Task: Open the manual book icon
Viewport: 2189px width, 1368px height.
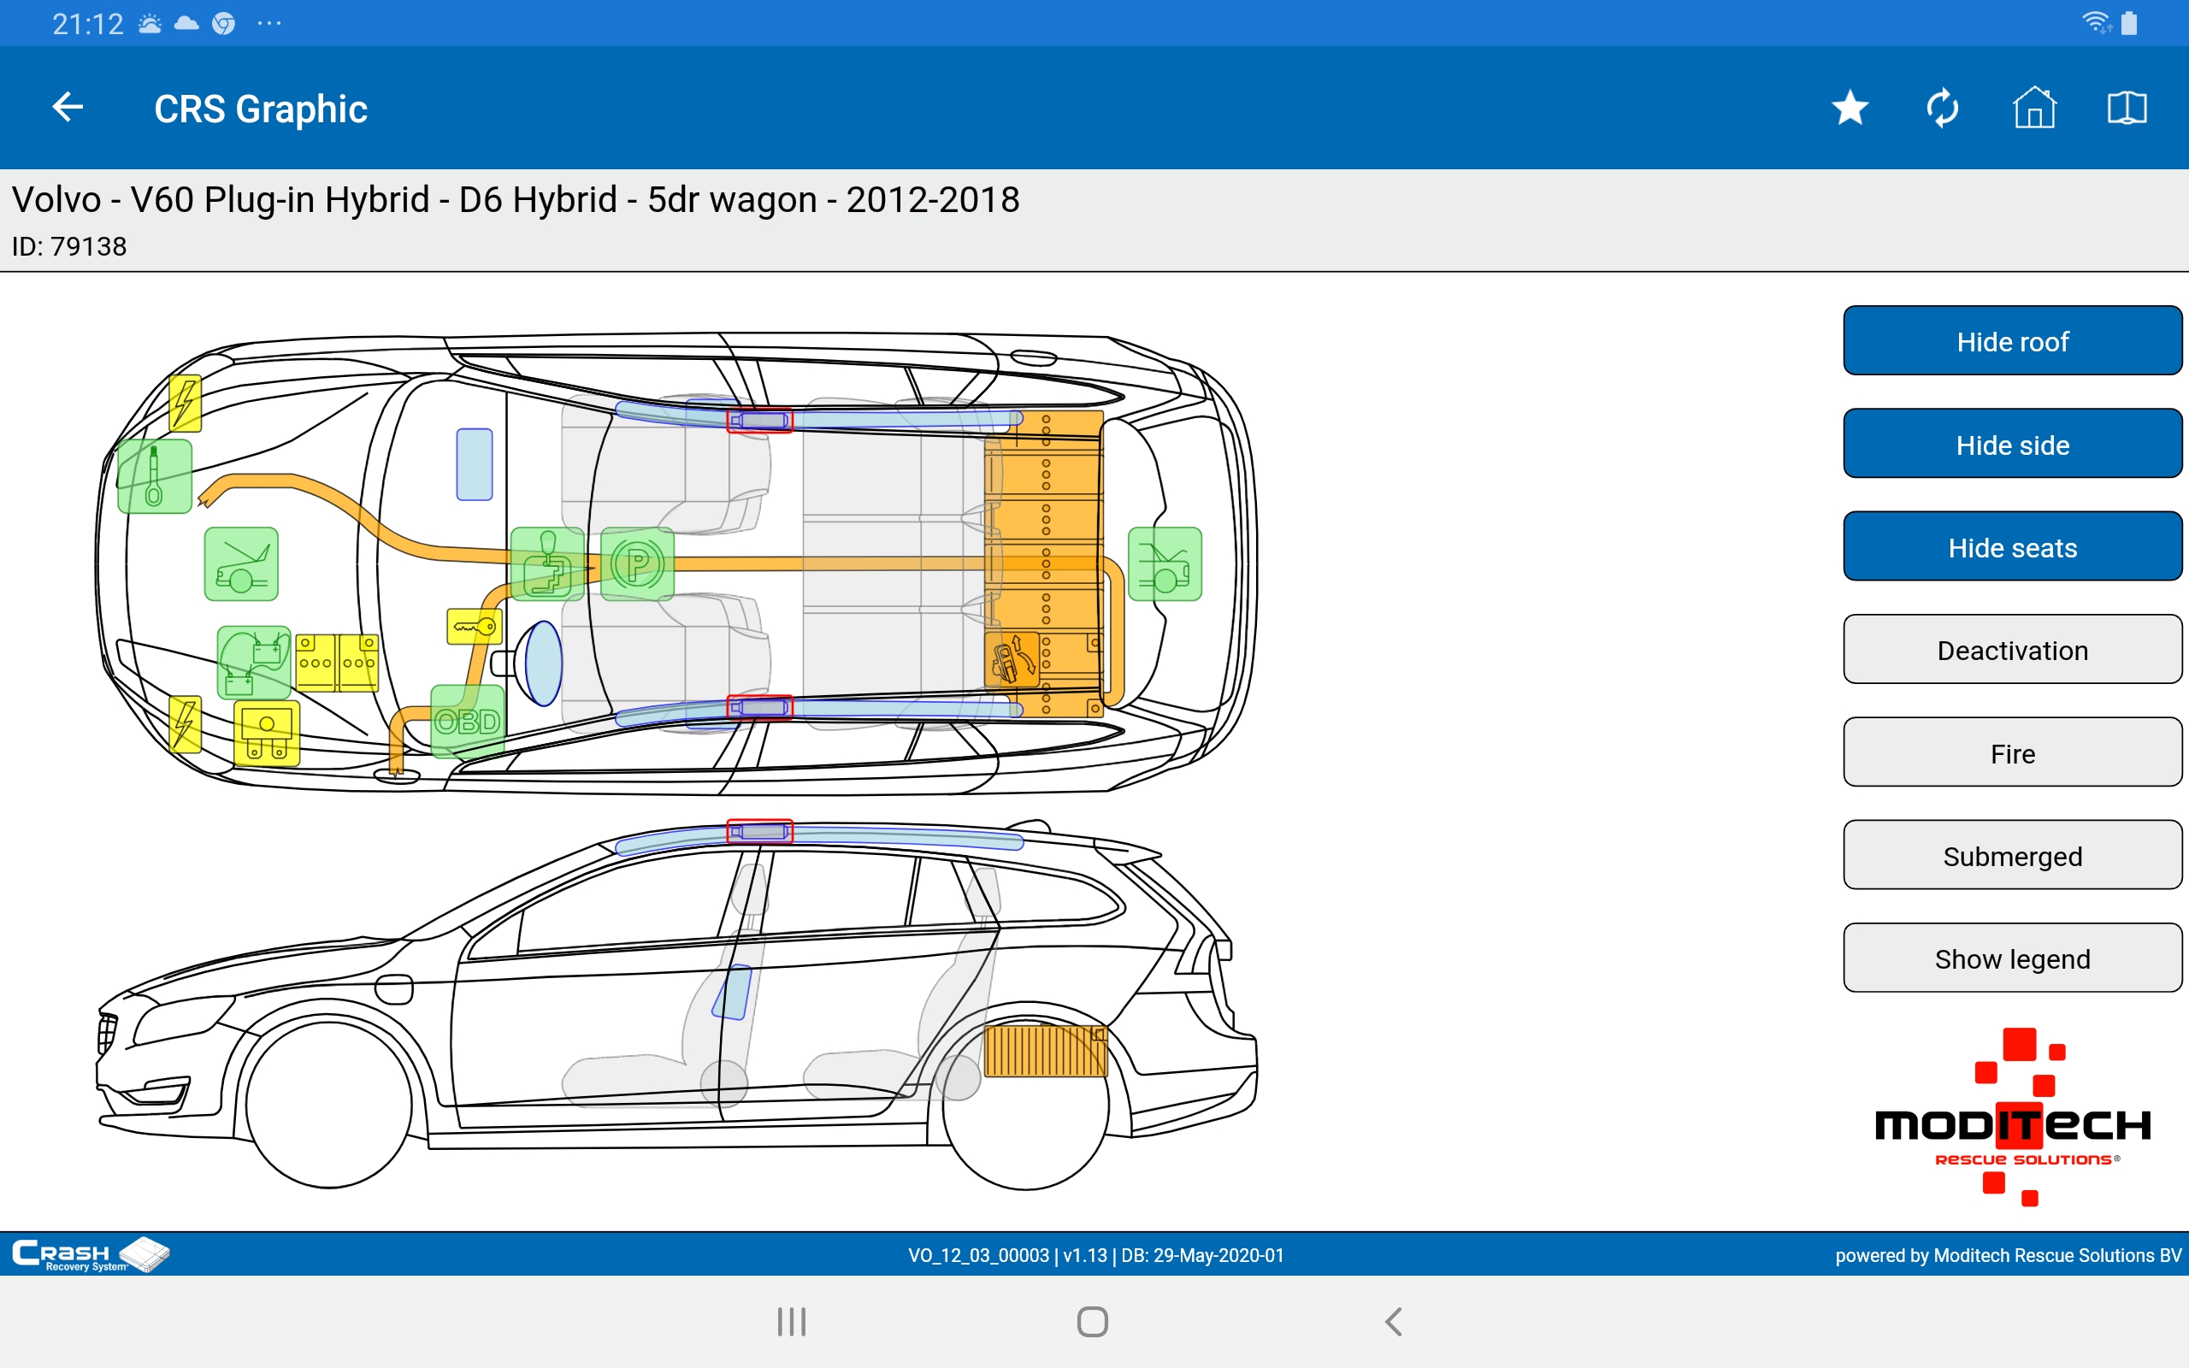Action: [2126, 109]
